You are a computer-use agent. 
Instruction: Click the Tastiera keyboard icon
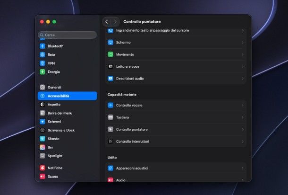[x=110, y=117]
